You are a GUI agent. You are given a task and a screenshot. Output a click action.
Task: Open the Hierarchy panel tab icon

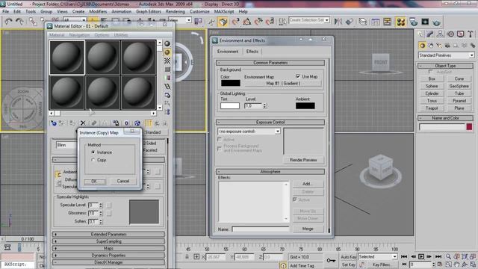(440, 34)
